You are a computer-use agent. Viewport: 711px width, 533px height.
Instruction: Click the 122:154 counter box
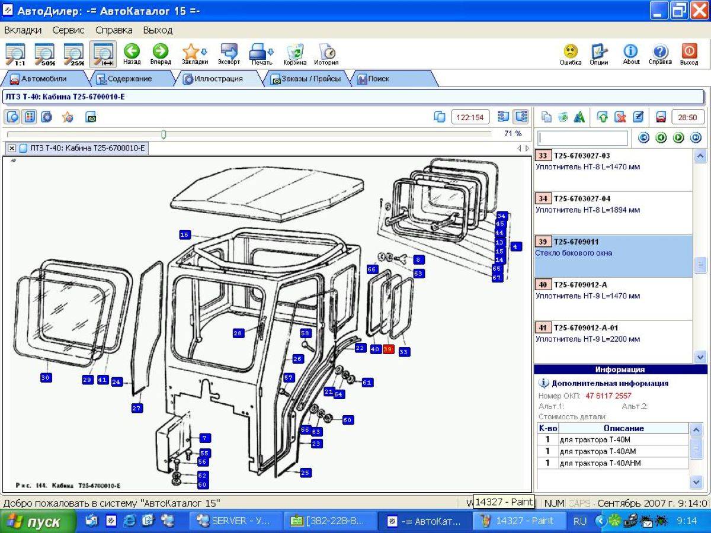pyautogui.click(x=470, y=117)
